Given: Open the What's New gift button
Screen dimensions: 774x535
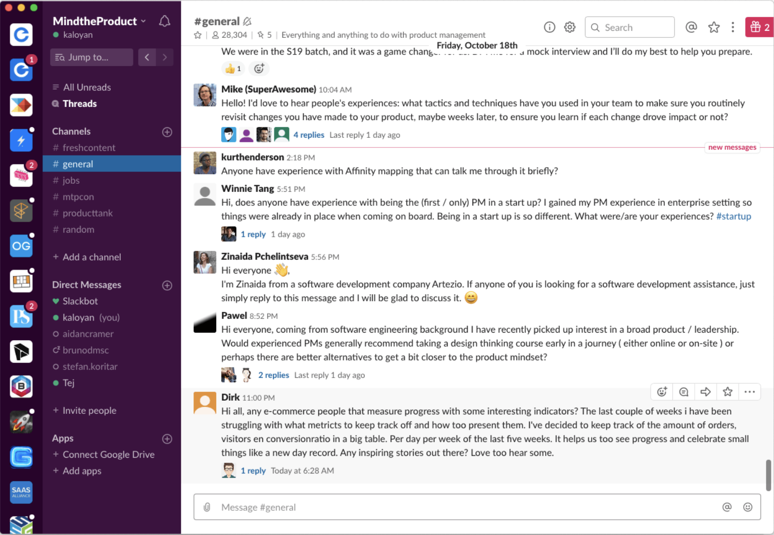Looking at the screenshot, I should pyautogui.click(x=759, y=27).
